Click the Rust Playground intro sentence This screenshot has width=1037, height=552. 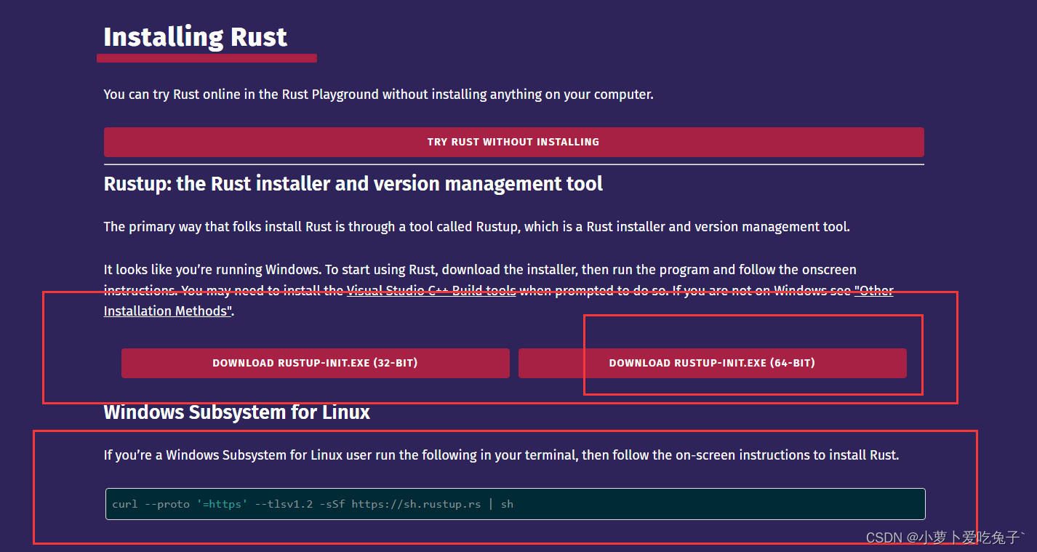(379, 94)
